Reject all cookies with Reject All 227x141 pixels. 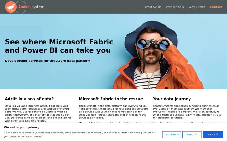coord(192,134)
